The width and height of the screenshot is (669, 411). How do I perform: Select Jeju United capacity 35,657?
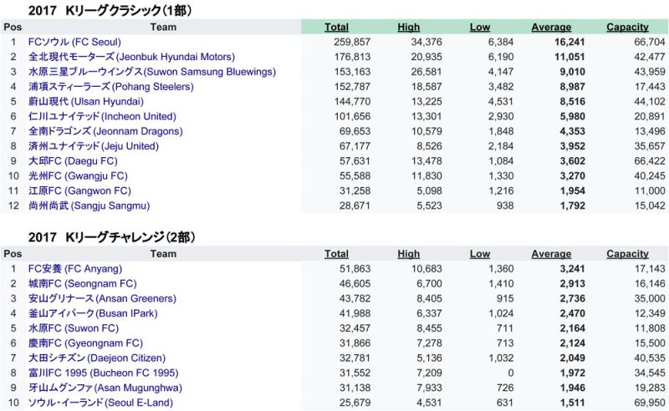[x=650, y=146]
